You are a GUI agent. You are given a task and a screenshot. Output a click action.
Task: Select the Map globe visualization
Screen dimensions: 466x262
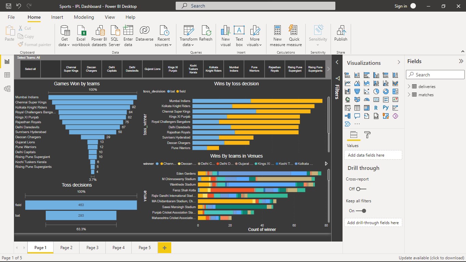(x=348, y=100)
